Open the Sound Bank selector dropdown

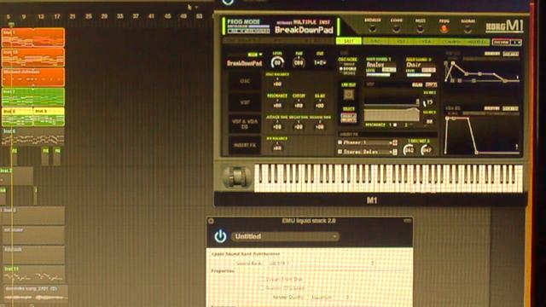[x=321, y=264]
